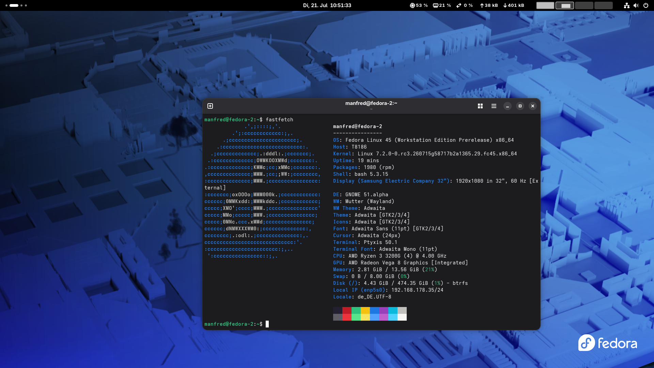Viewport: 654px width, 368px height.
Task: Open the volume speaker icon
Action: pos(636,5)
